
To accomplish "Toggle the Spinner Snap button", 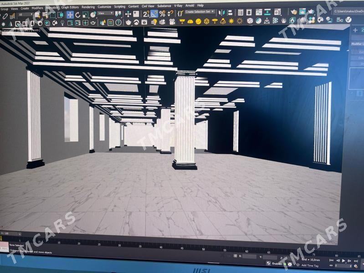I will tap(170, 14).
